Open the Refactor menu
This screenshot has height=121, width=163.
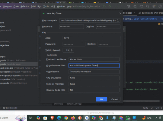pyautogui.click(x=25, y=6)
